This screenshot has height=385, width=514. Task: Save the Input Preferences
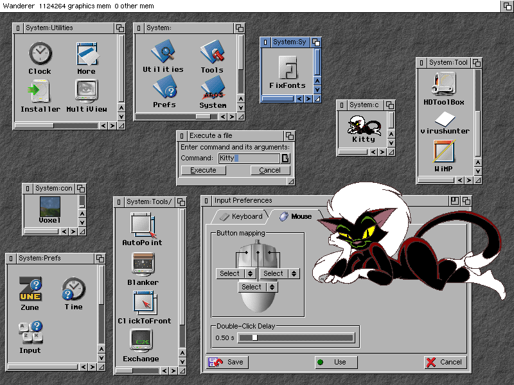coord(227,362)
